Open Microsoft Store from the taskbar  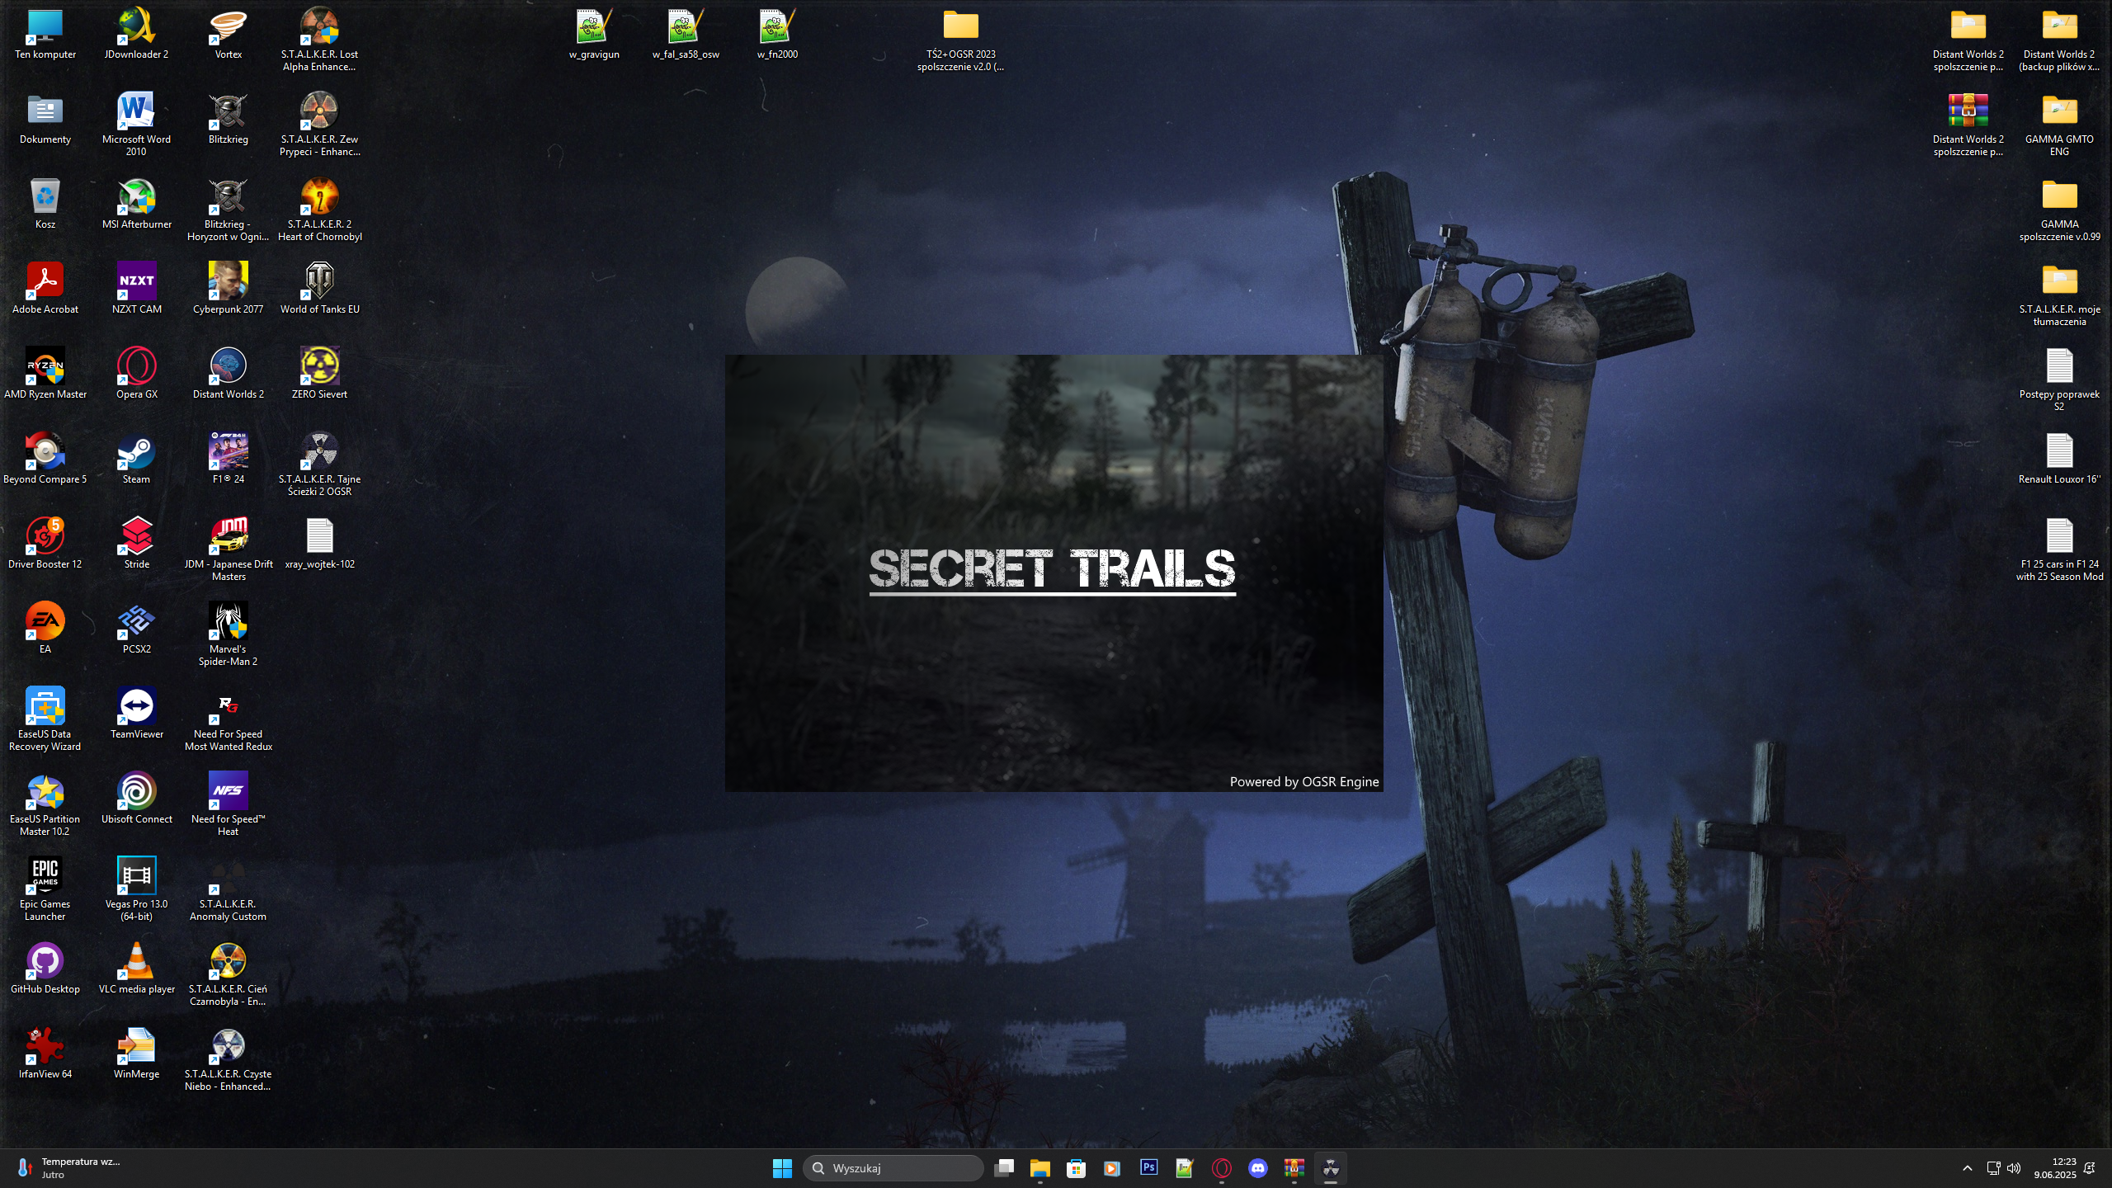pyautogui.click(x=1076, y=1168)
